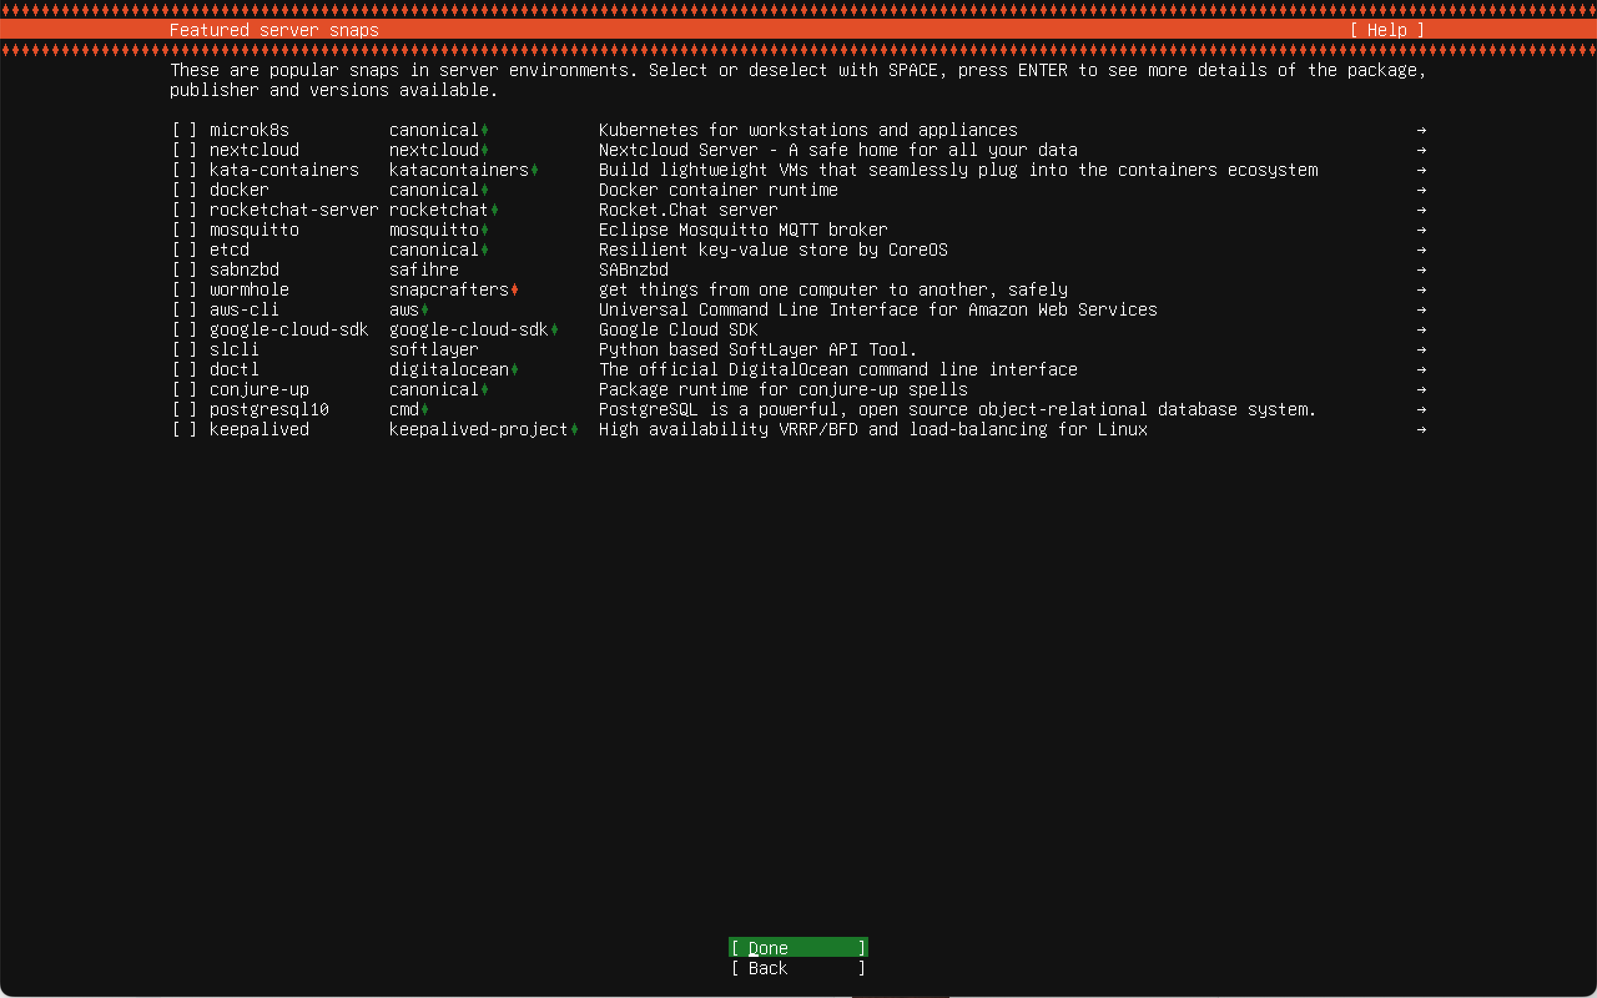Click verified star beside katacontainers publisher
The width and height of the screenshot is (1597, 998).
535,170
